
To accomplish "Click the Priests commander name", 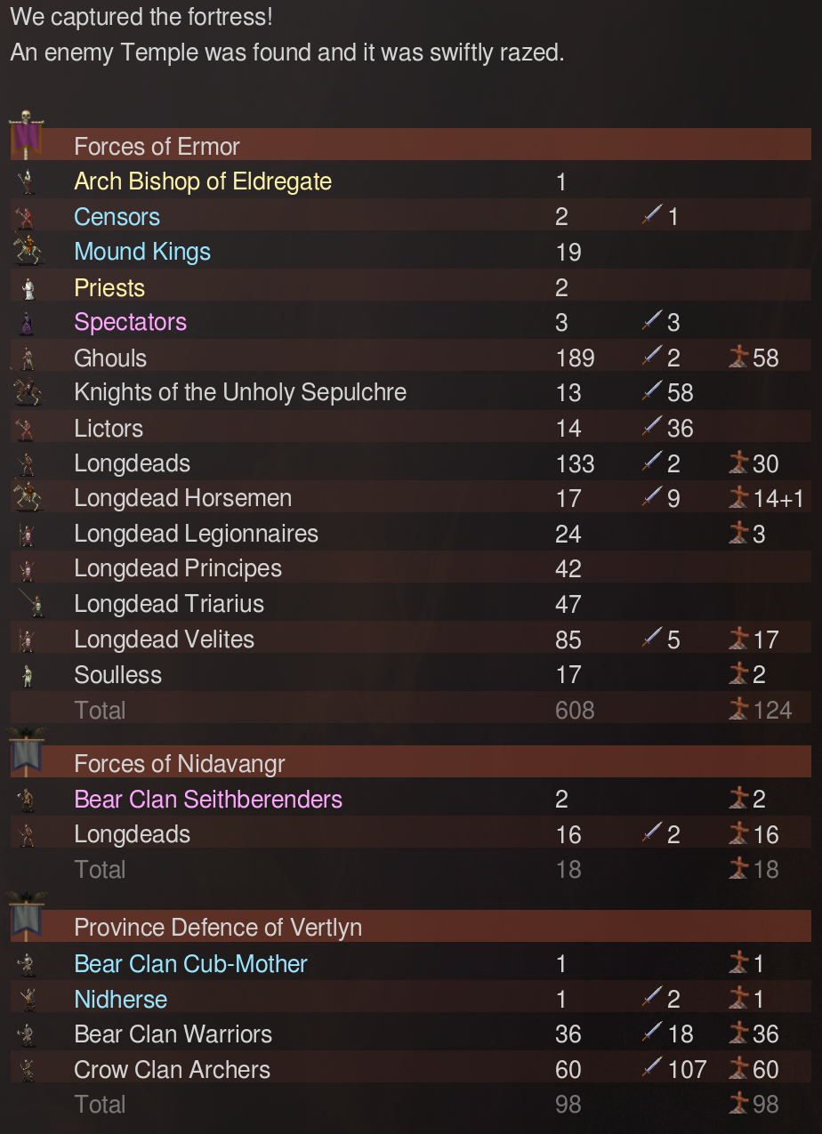I will tap(109, 287).
